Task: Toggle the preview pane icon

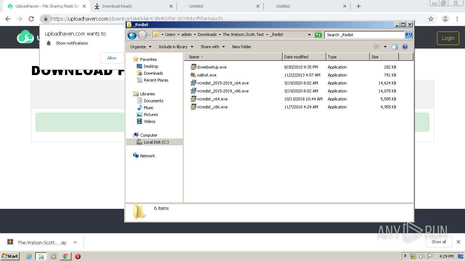Action: [x=395, y=47]
